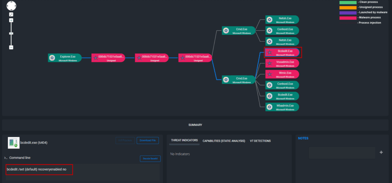Select the Explorer.Exe process node
Image resolution: width=392 pixels, height=183 pixels.
tap(65, 58)
